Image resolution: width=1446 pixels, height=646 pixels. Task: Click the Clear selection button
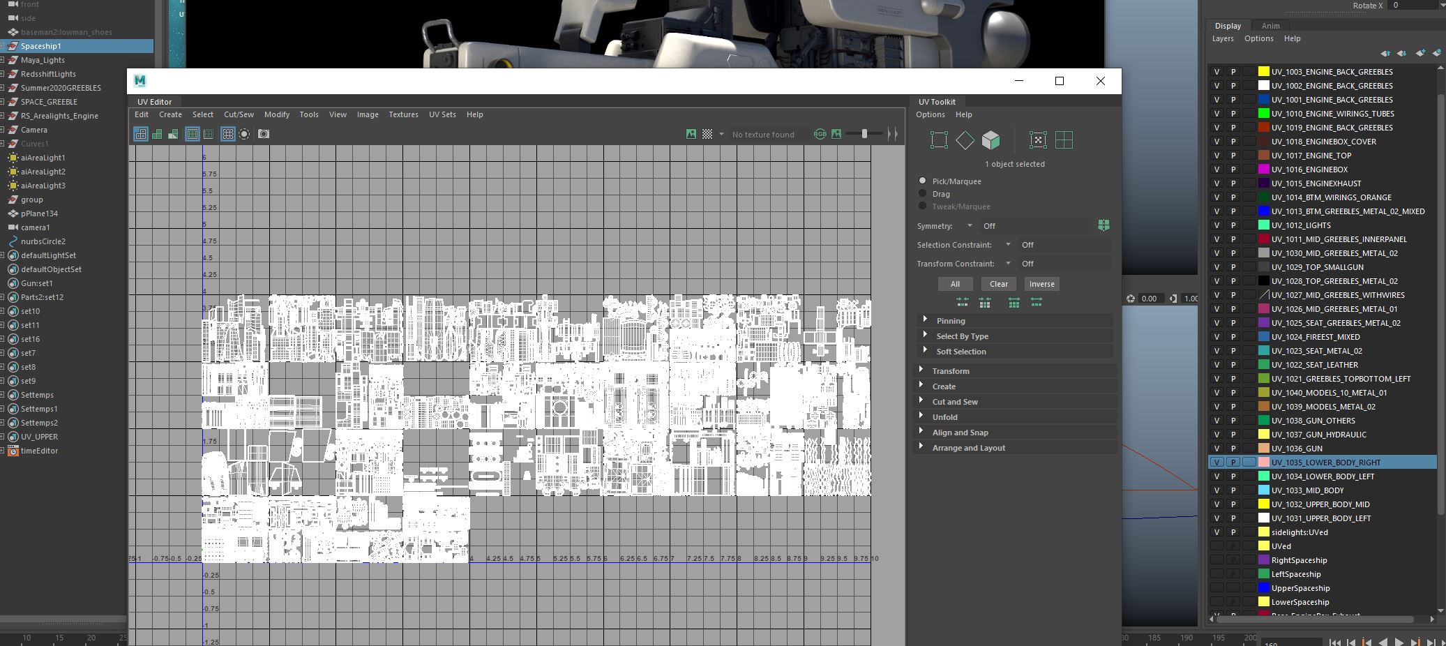998,284
